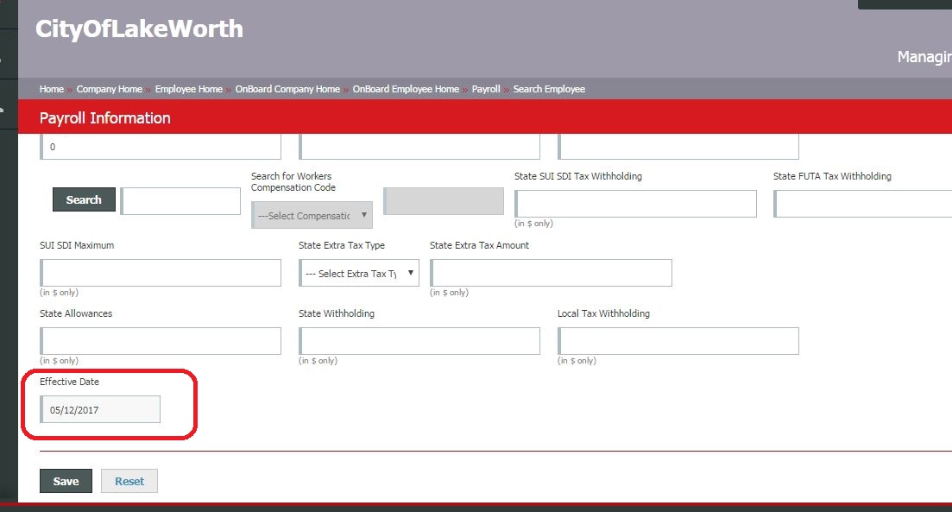Expand the Workers Compensation Code dropdown
Image resolution: width=952 pixels, height=512 pixels.
click(x=312, y=215)
